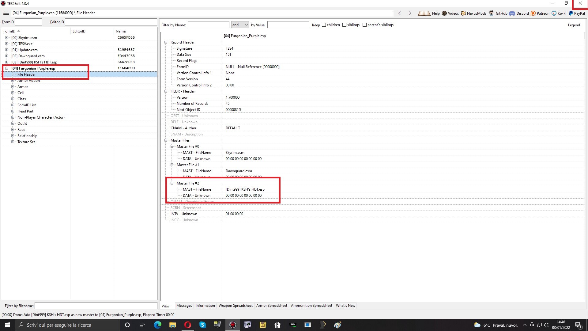Expand the [02] Dawnguard.esm node
Viewport: 588px width, 331px height.
tap(6, 56)
